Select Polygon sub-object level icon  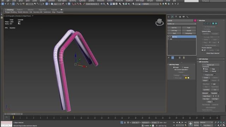click(x=213, y=24)
